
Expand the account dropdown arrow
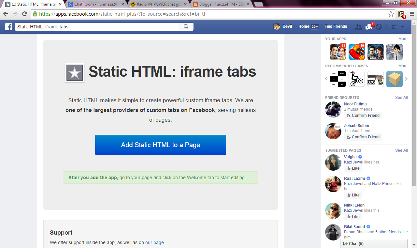tap(403, 27)
